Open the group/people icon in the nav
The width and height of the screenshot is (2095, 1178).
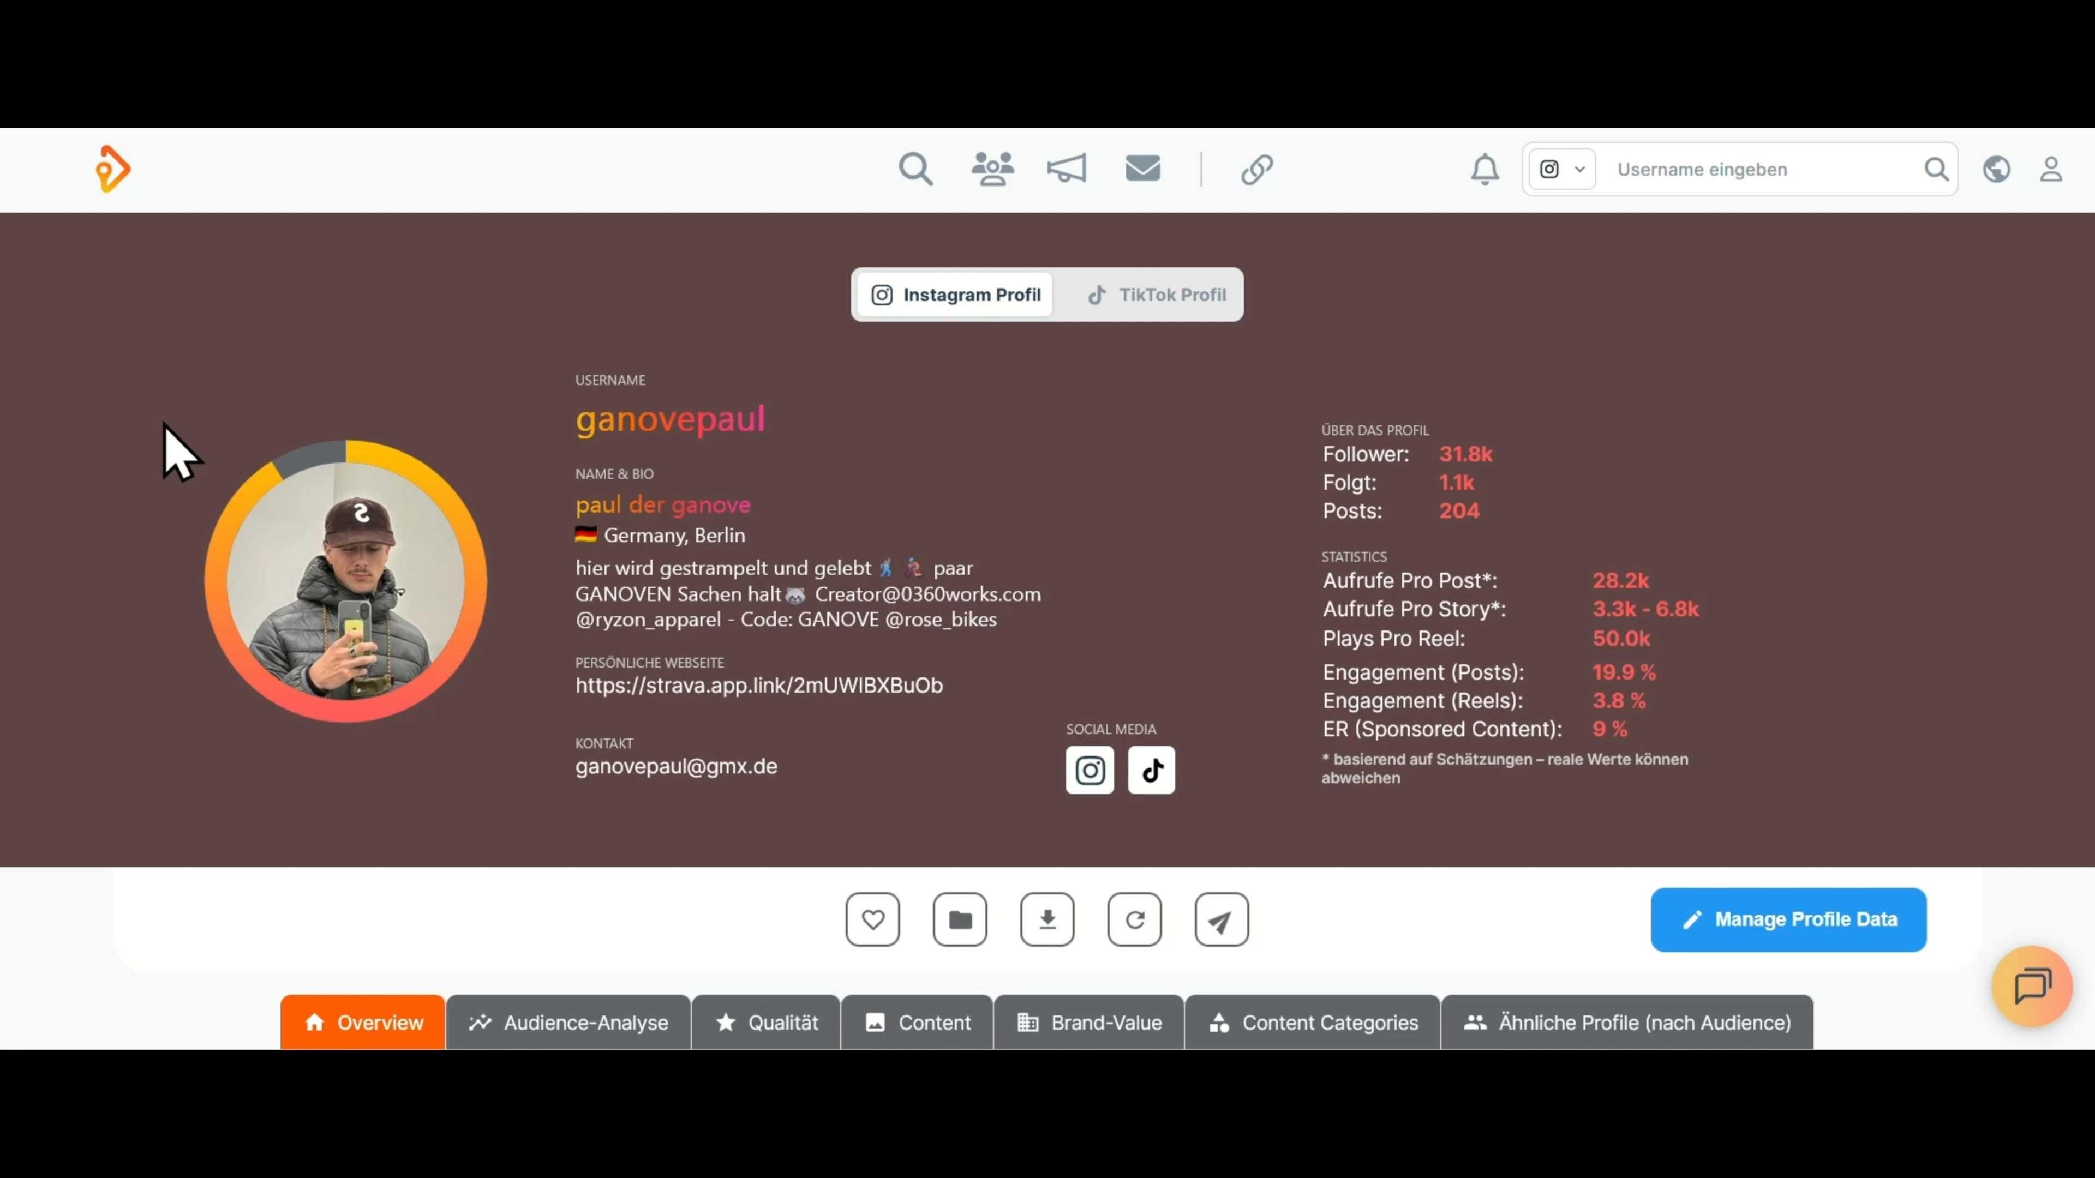coord(992,169)
